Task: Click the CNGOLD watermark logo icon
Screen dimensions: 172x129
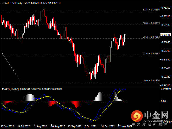Action: [x=137, y=115]
